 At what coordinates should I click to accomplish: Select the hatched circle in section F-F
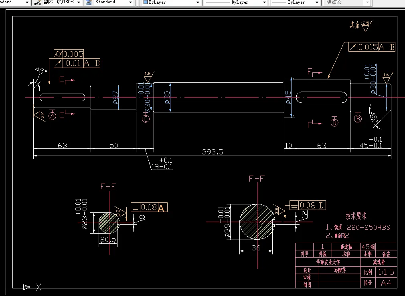click(x=257, y=222)
